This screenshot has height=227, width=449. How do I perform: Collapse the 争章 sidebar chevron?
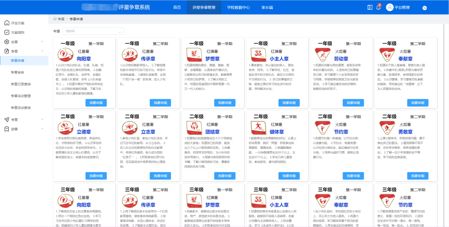coord(42,51)
